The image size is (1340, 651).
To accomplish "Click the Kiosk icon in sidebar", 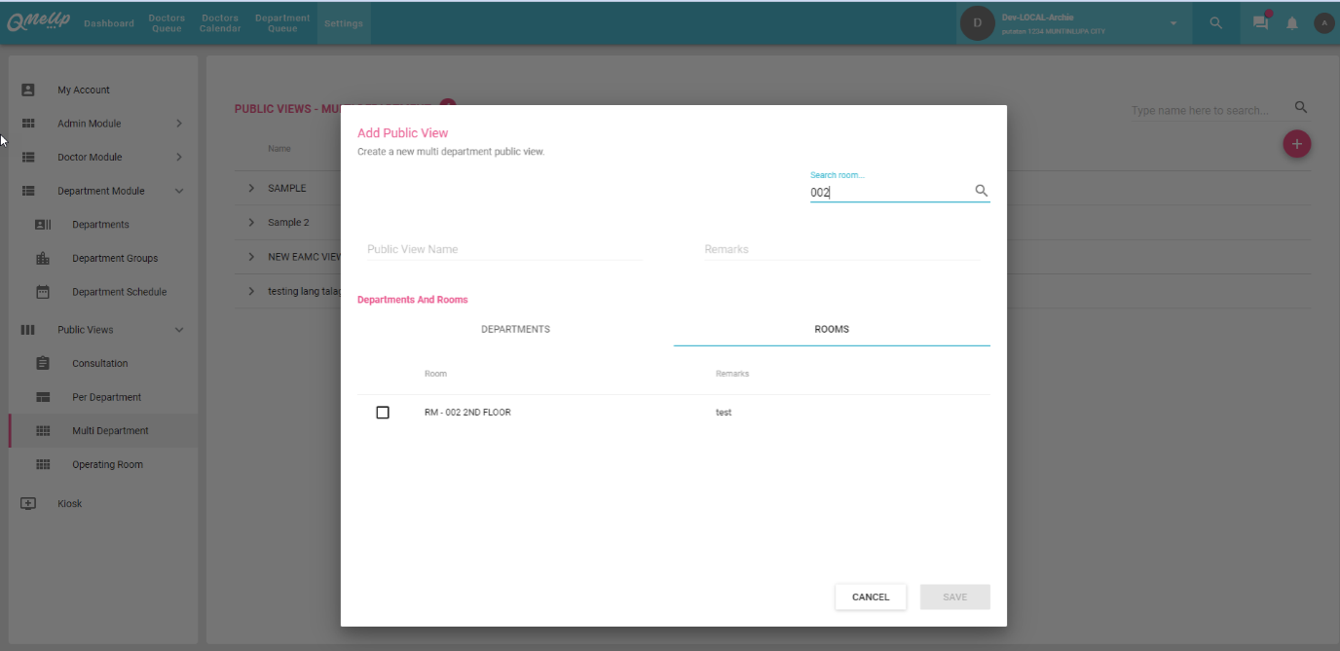I will (28, 504).
